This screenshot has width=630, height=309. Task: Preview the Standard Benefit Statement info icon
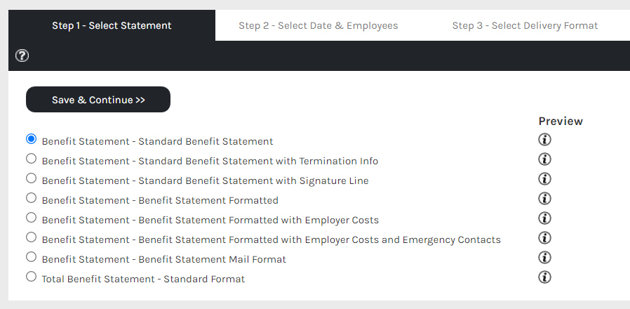544,140
